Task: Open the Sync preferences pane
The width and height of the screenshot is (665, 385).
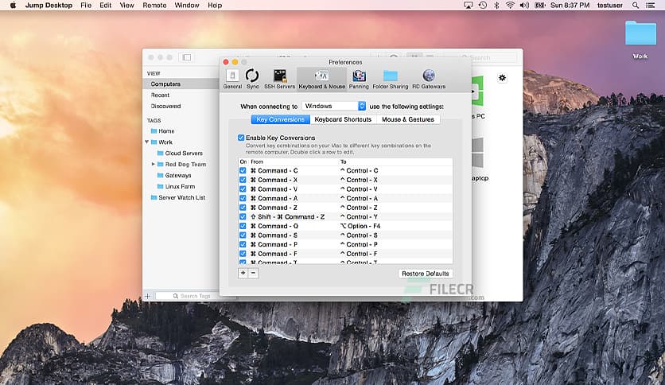Action: pos(252,80)
